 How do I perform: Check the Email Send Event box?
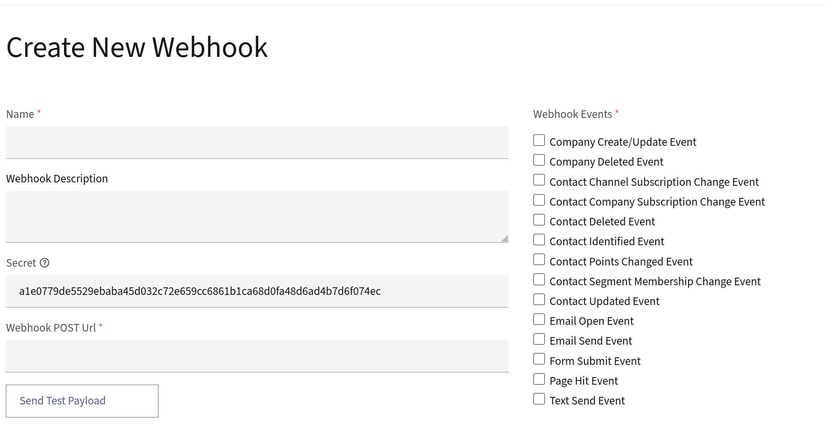(539, 339)
